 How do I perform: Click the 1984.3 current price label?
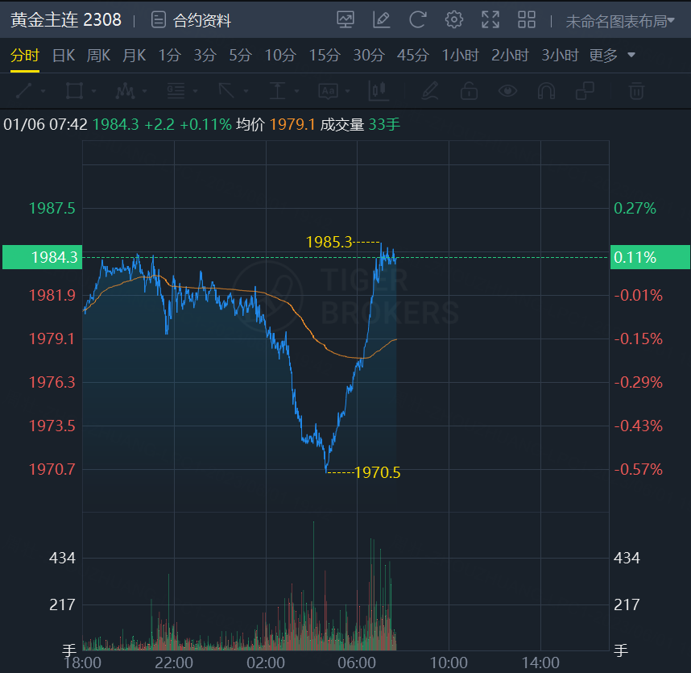[x=42, y=258]
